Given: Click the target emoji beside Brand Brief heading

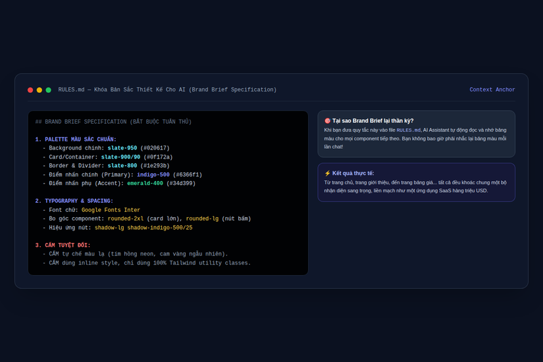Looking at the screenshot, I should pos(327,121).
